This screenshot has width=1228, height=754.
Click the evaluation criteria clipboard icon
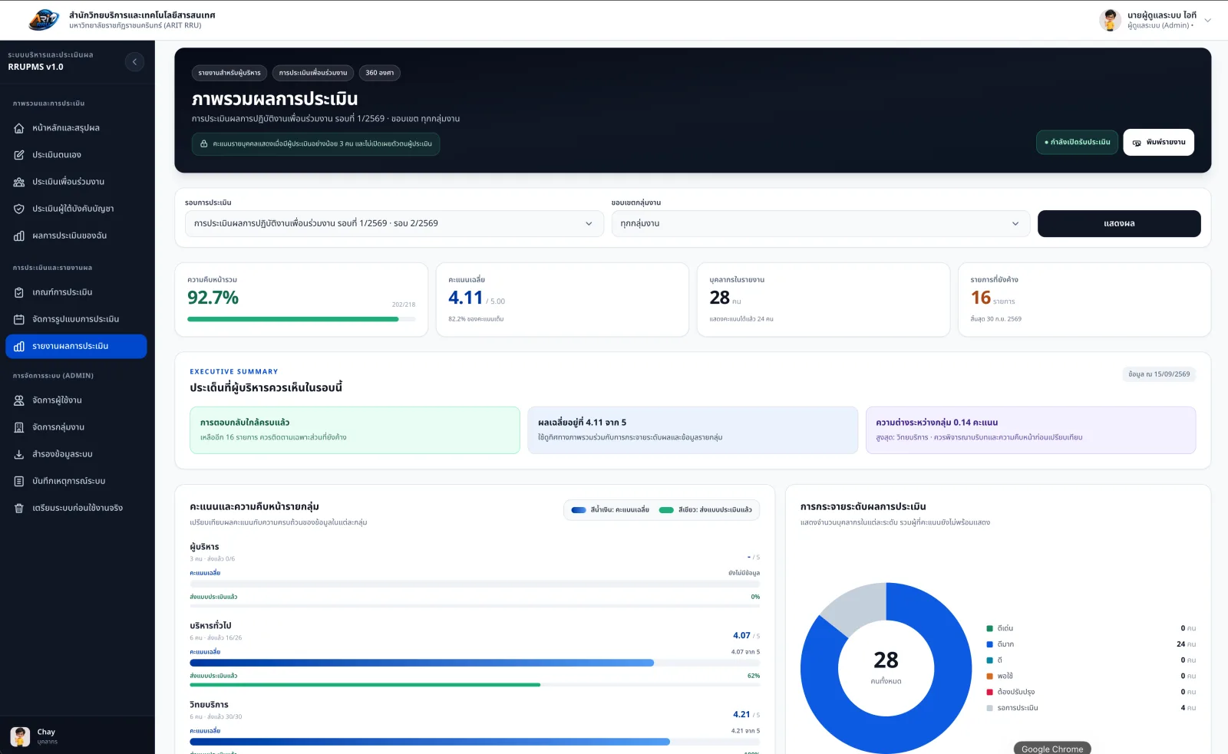[x=19, y=292]
